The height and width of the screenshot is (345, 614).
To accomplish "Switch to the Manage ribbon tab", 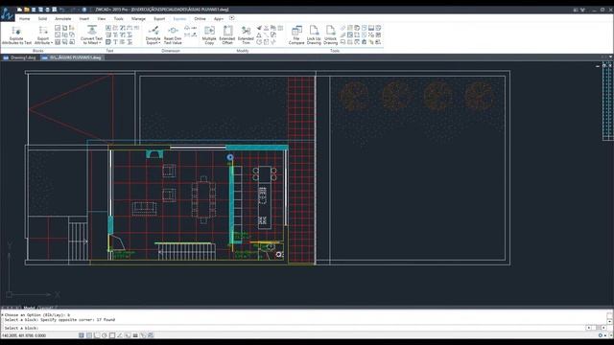I will pyautogui.click(x=138, y=19).
